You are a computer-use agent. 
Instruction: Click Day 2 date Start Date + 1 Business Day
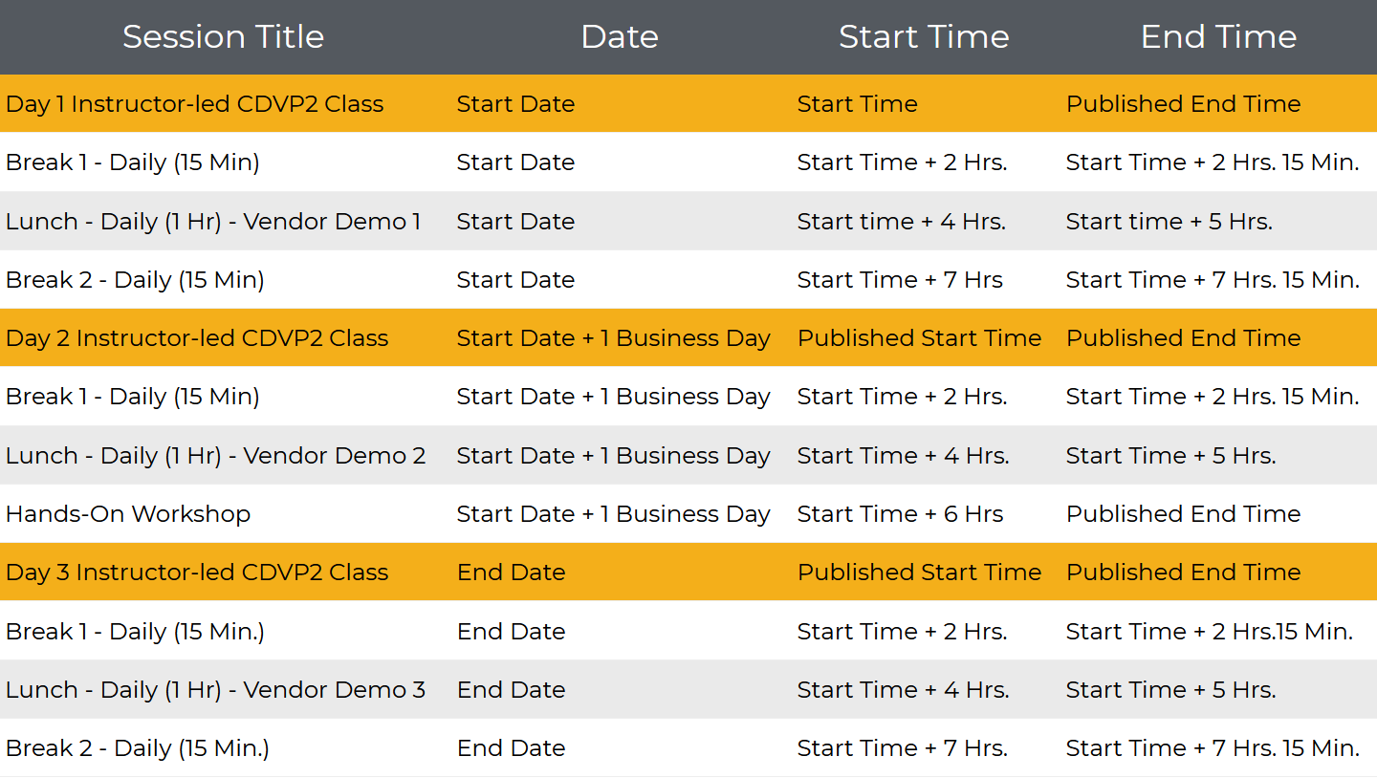[x=613, y=337]
